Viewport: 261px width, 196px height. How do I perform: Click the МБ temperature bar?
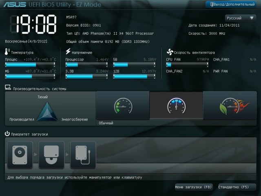pyautogui.click(x=30, y=76)
